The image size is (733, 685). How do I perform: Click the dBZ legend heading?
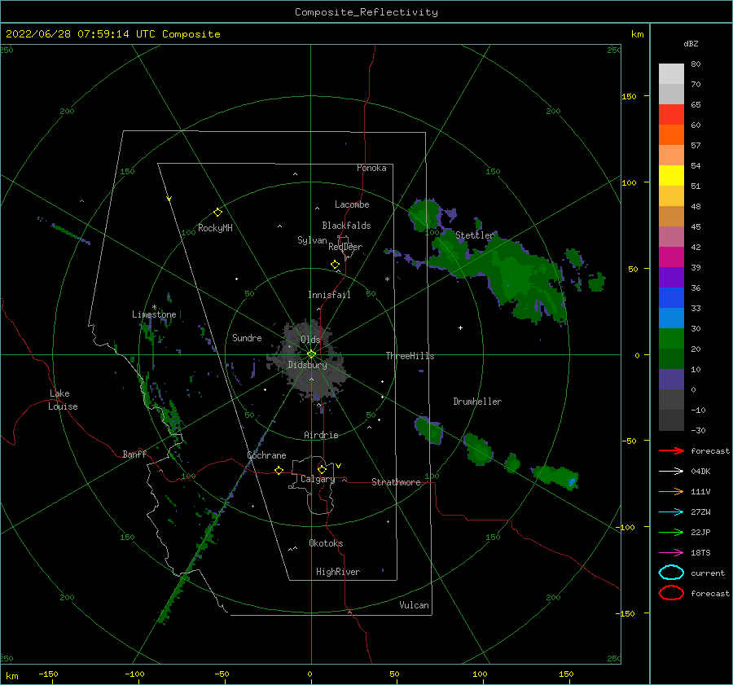pos(691,43)
